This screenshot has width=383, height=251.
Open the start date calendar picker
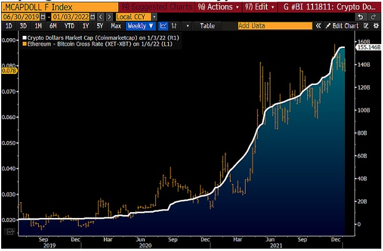point(43,17)
